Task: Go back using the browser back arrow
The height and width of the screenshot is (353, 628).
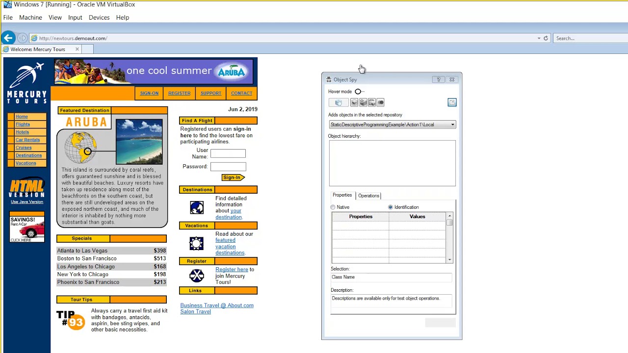Action: [x=8, y=38]
